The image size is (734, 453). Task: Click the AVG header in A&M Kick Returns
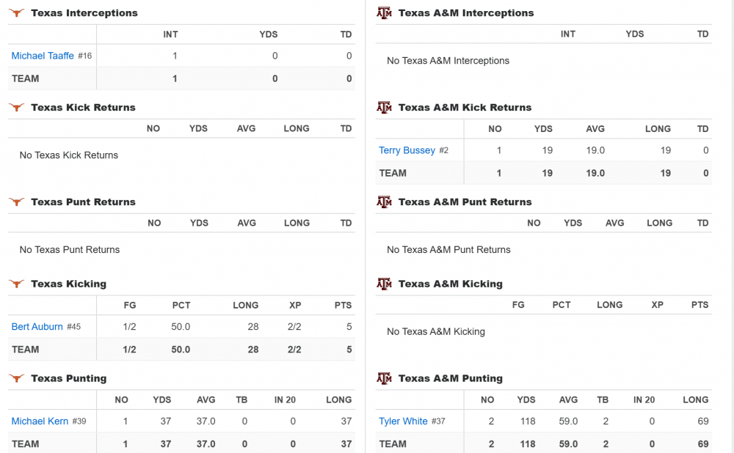595,129
